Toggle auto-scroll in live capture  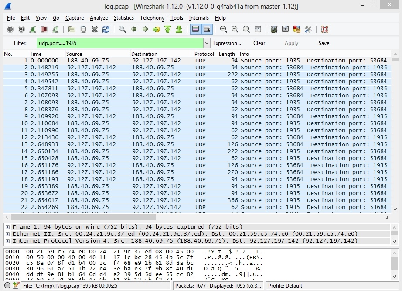point(207,29)
